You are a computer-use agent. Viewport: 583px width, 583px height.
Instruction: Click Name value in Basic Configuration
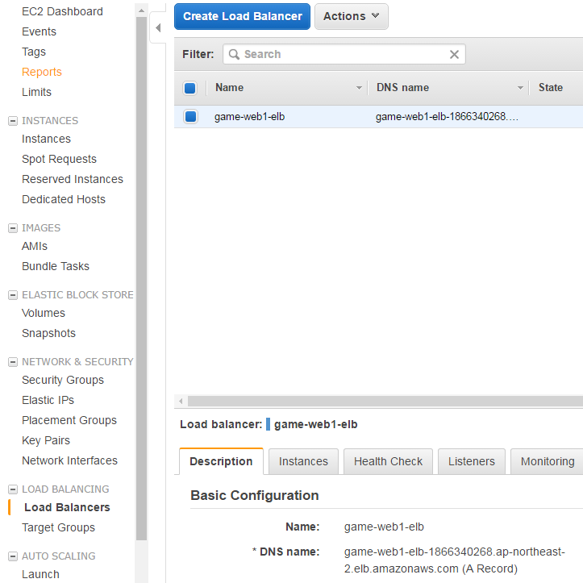(384, 527)
